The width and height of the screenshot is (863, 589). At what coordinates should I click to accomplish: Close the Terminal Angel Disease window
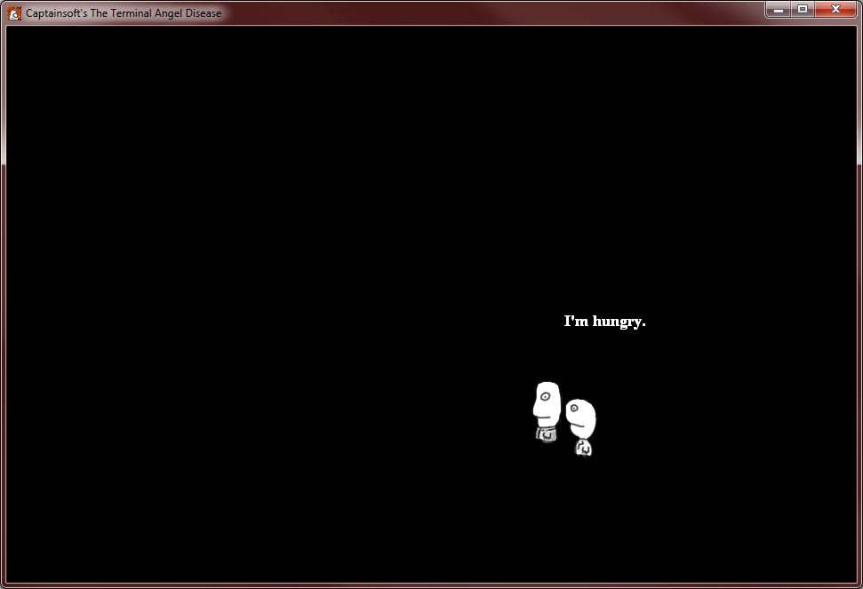835,10
